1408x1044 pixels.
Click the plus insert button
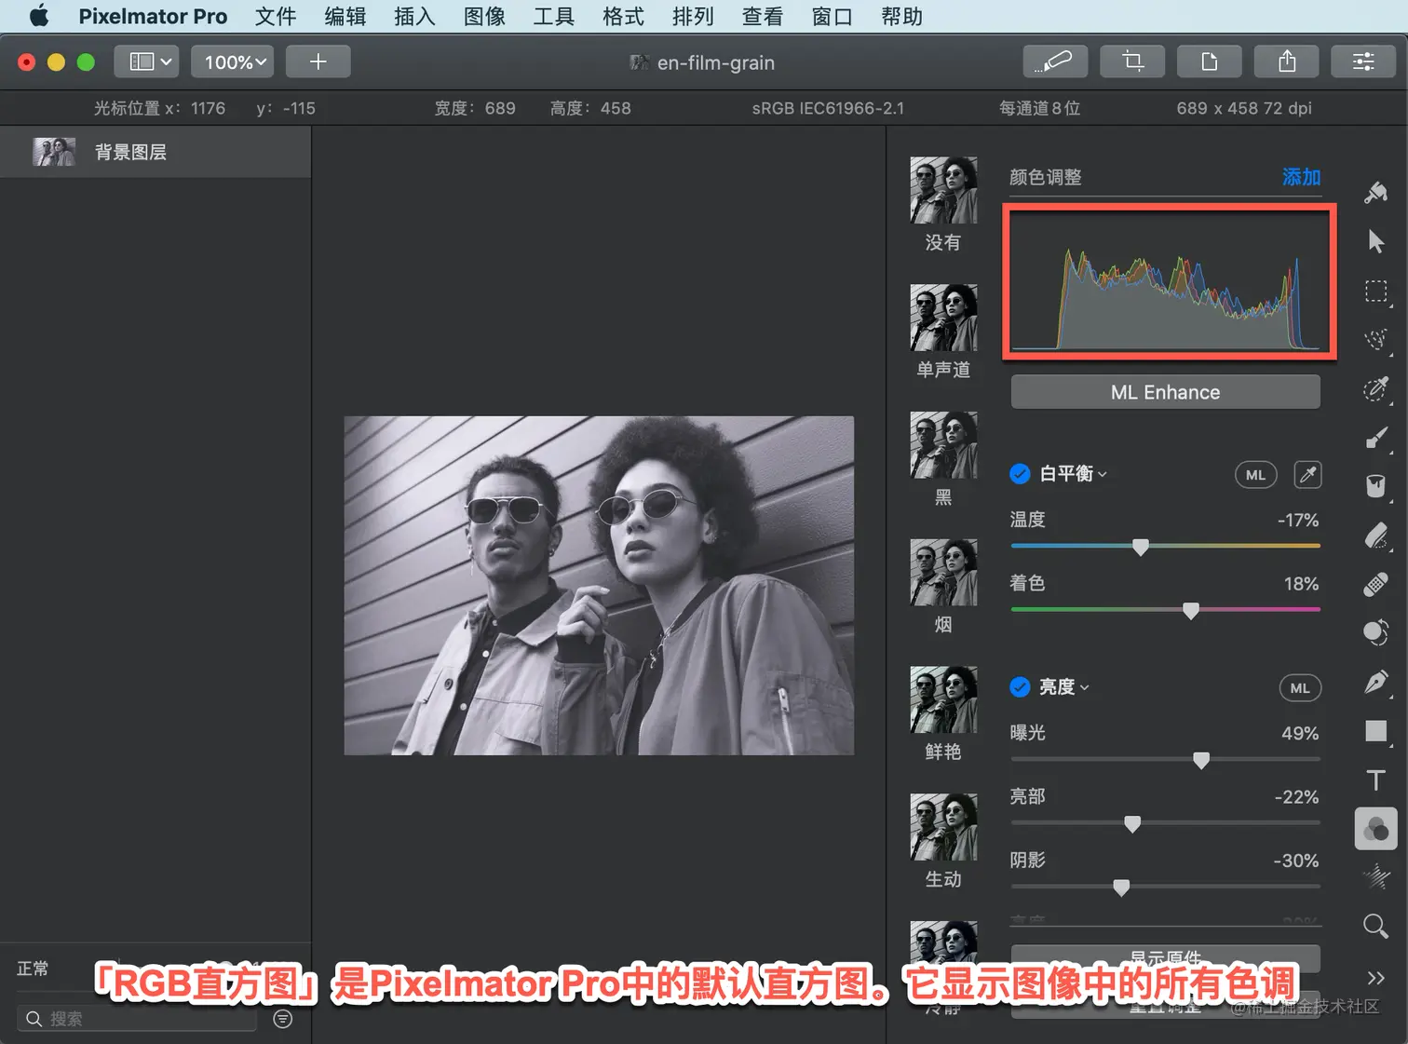click(x=318, y=61)
